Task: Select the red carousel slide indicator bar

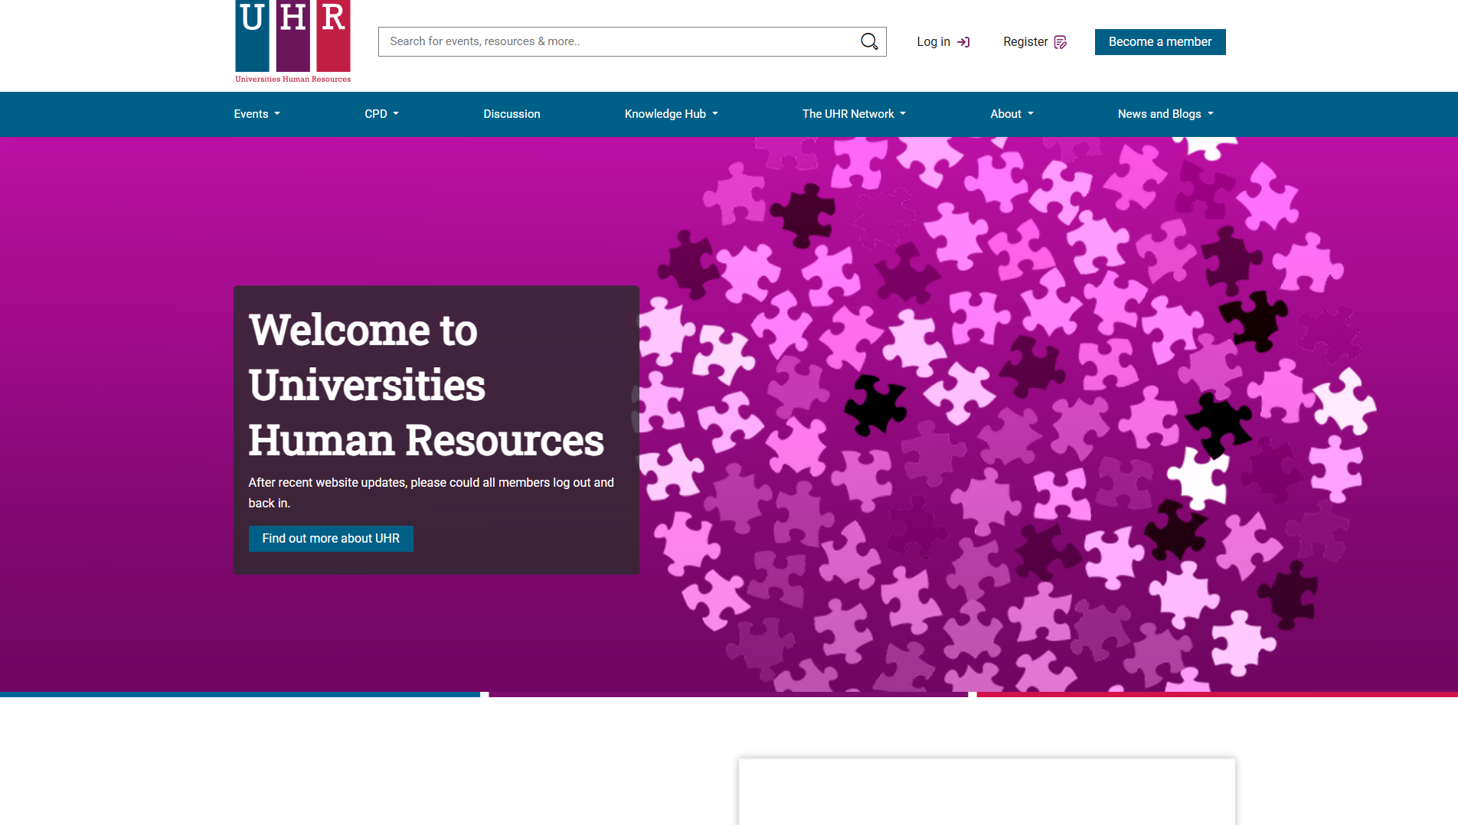Action: pos(1217,694)
